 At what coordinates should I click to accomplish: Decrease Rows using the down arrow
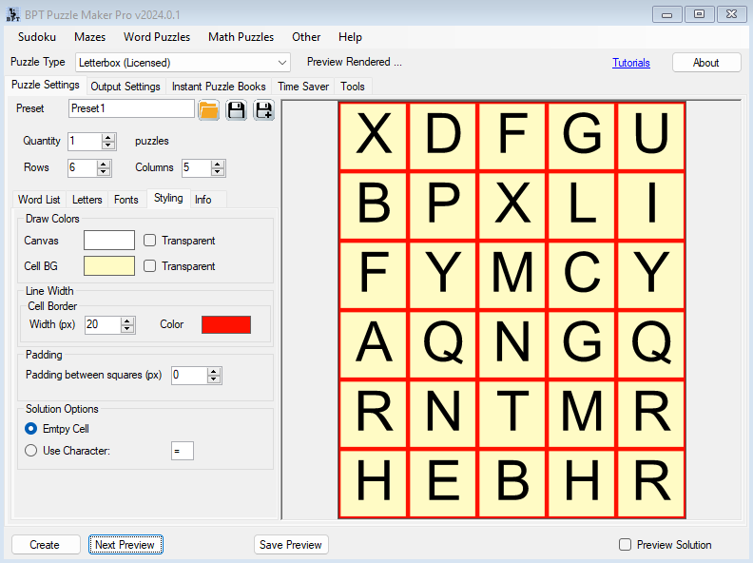[105, 172]
